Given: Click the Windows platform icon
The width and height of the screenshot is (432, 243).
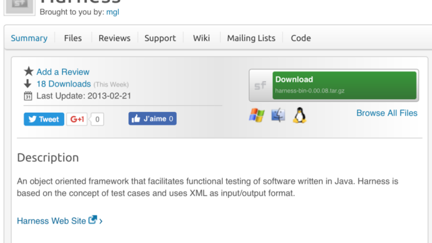Looking at the screenshot, I should 256,115.
